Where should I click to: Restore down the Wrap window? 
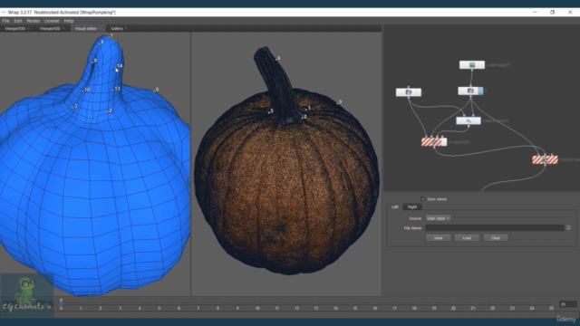[552, 12]
